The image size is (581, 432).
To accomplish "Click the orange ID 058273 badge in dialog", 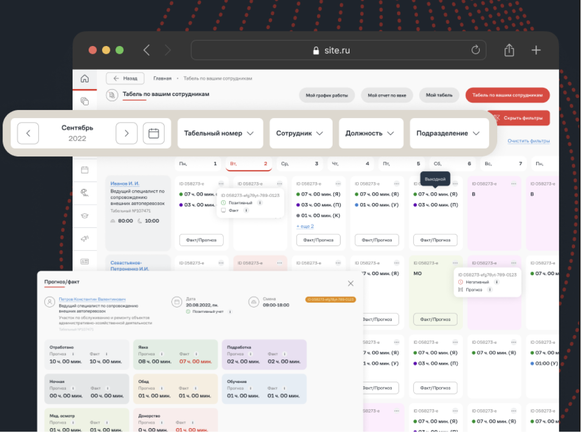I will tap(331, 300).
